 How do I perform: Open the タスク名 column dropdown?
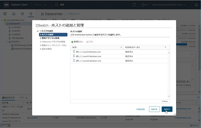click(x=23, y=103)
